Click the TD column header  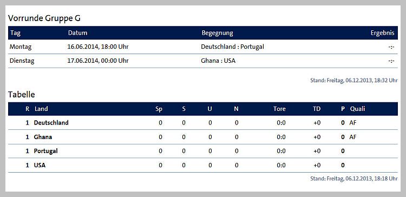click(317, 109)
